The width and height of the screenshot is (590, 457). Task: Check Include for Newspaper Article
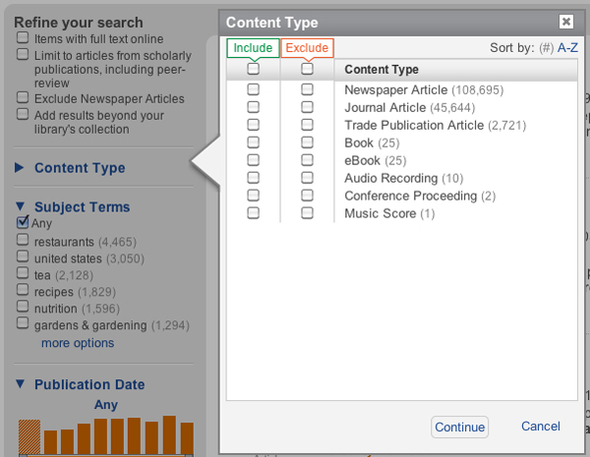pos(254,89)
